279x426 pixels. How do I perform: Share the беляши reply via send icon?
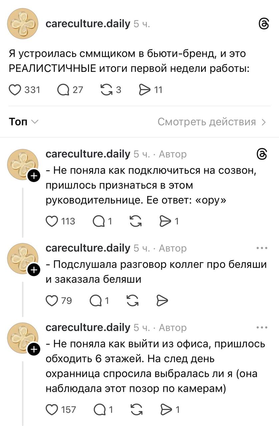pyautogui.click(x=162, y=301)
